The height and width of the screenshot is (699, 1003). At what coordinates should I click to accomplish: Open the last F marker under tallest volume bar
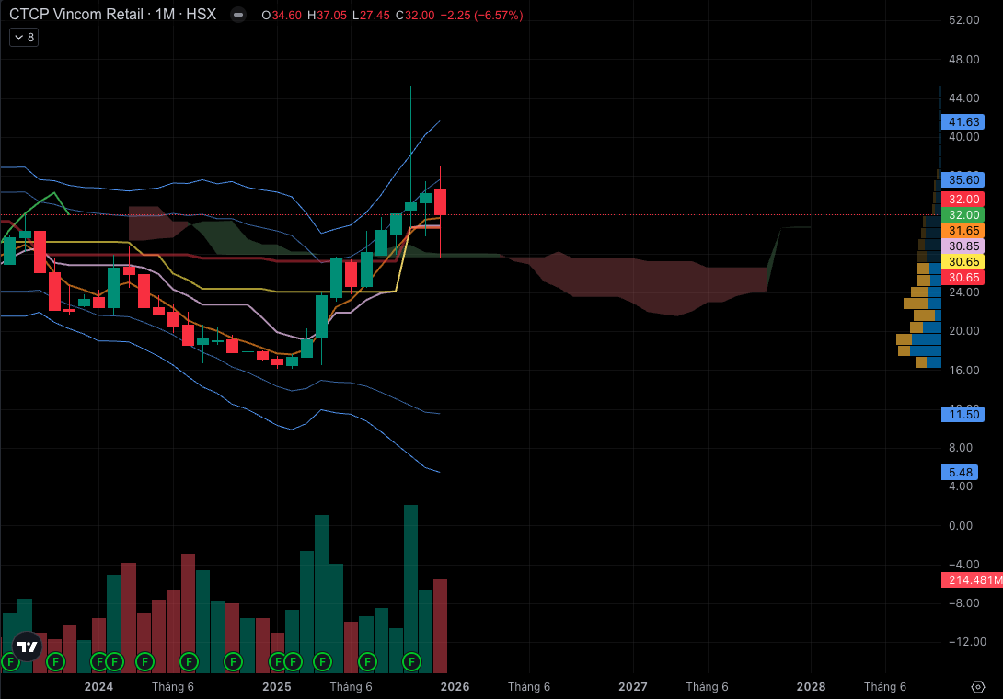click(x=411, y=661)
